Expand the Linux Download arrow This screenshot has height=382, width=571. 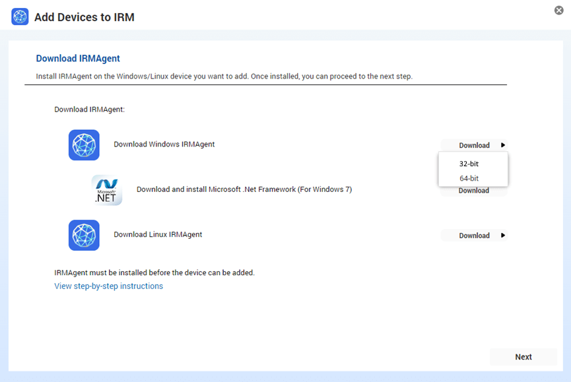coord(502,235)
